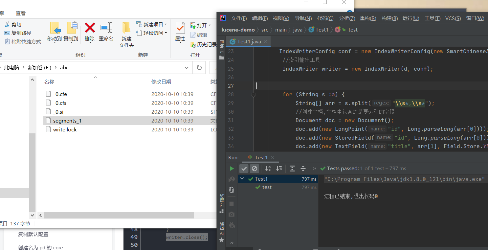
Task: Open the Code (代码(C)) menu
Action: pos(325,18)
